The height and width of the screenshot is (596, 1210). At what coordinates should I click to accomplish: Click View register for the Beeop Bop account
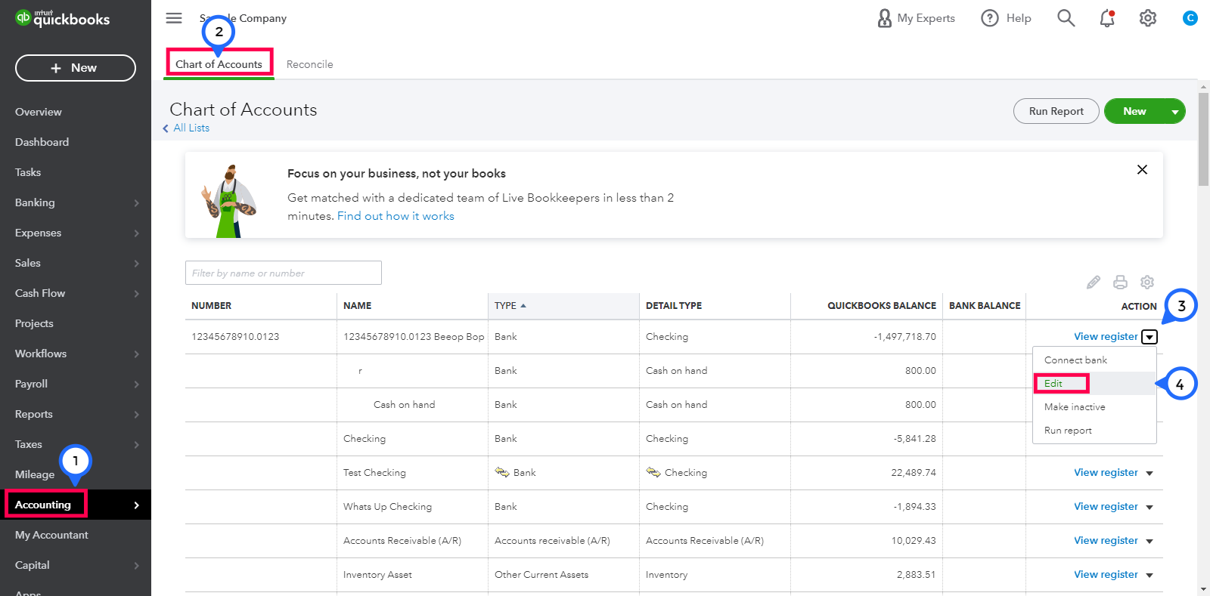[1106, 337]
